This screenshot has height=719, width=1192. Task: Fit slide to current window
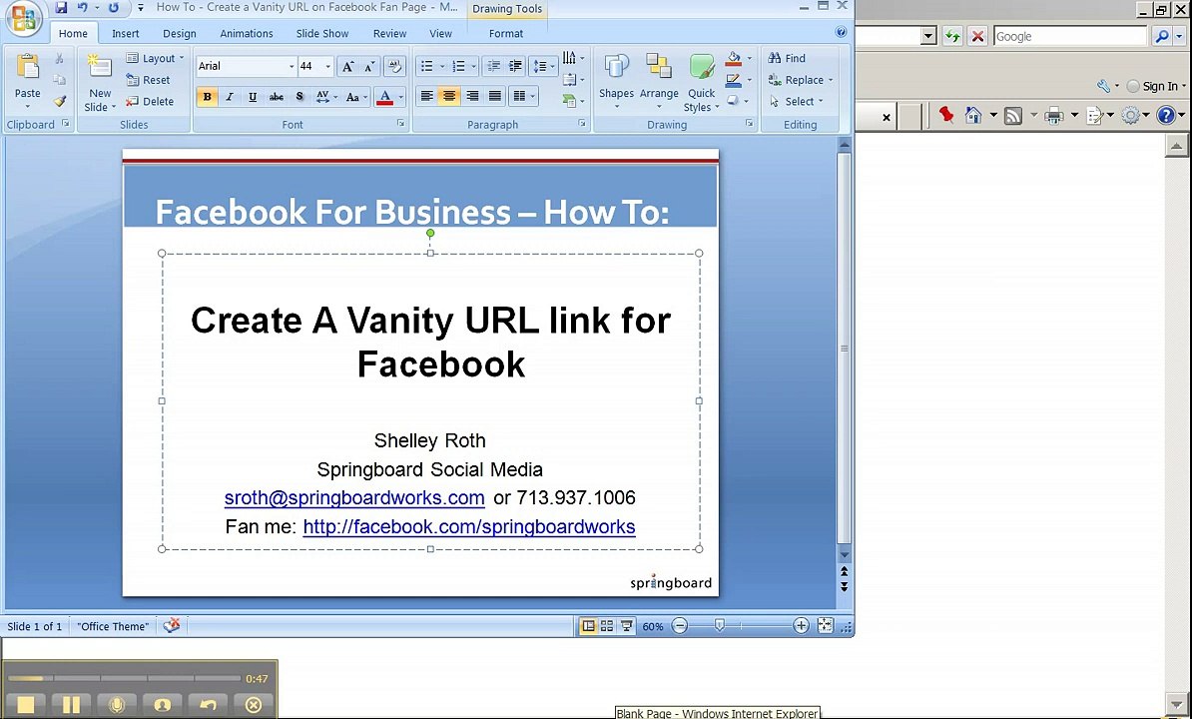826,625
